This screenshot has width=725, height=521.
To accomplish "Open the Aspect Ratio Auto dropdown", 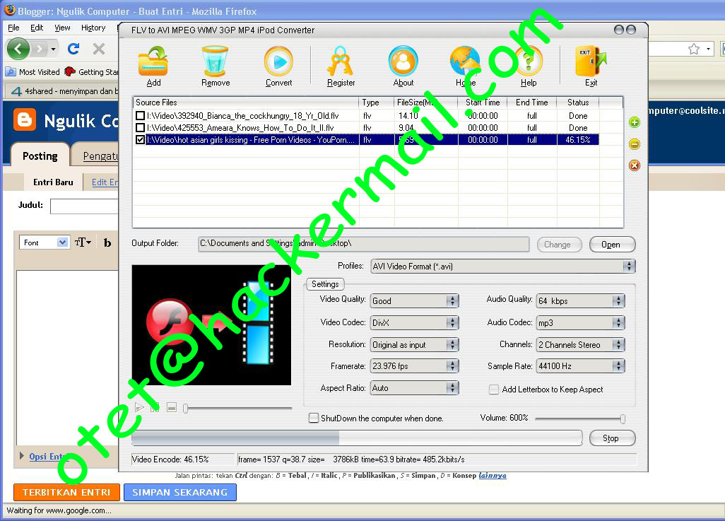I will coord(414,387).
